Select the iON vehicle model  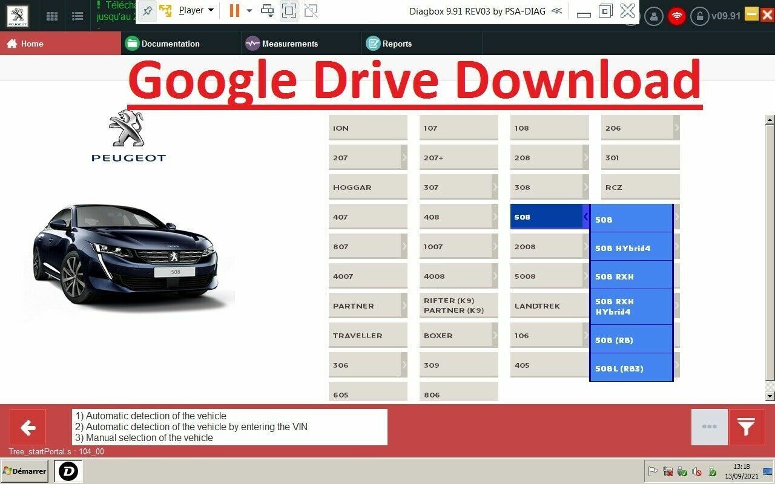tap(368, 128)
